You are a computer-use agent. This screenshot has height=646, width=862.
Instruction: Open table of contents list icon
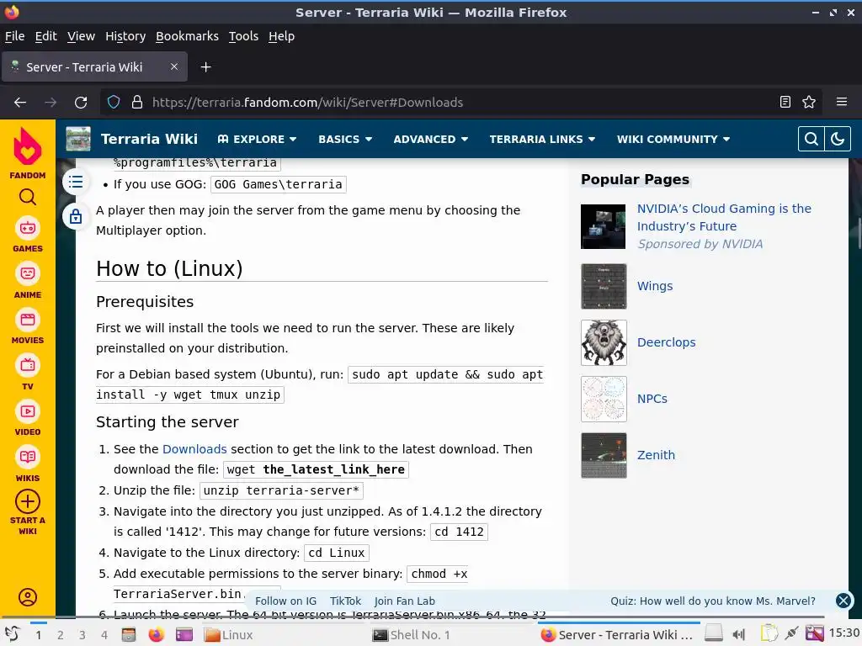click(x=76, y=182)
